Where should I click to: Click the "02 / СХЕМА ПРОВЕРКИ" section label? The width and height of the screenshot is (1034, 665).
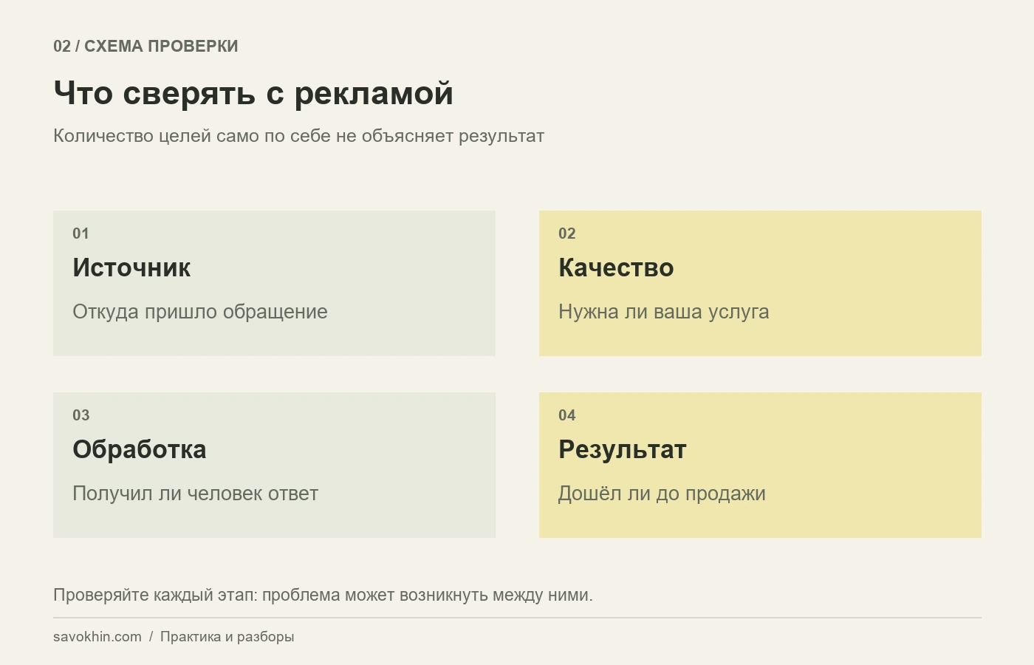[145, 46]
